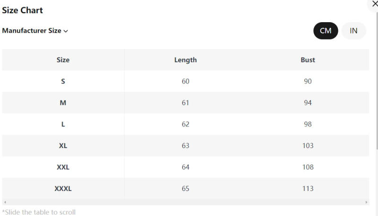
Task: Select the S size row label
Action: click(x=63, y=82)
